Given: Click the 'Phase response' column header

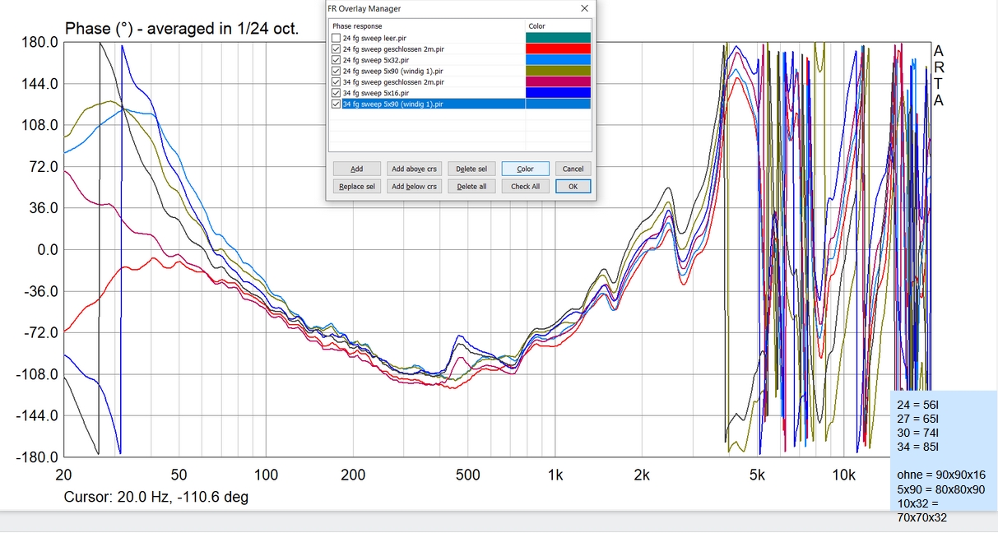Looking at the screenshot, I should tap(427, 26).
